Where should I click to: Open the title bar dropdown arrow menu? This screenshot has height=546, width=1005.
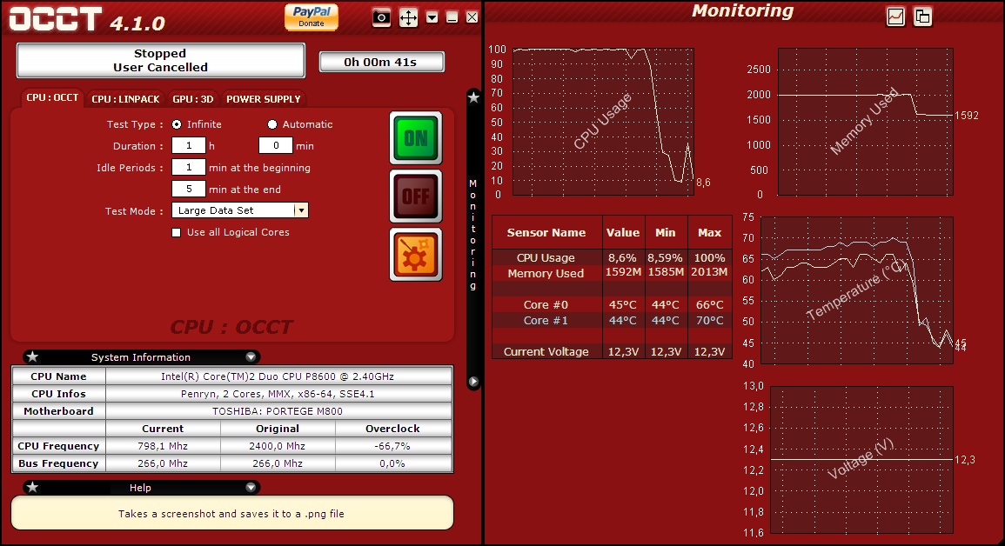(x=432, y=17)
